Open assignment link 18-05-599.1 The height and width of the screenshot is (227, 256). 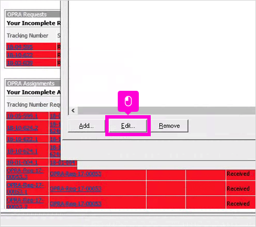tap(22, 116)
